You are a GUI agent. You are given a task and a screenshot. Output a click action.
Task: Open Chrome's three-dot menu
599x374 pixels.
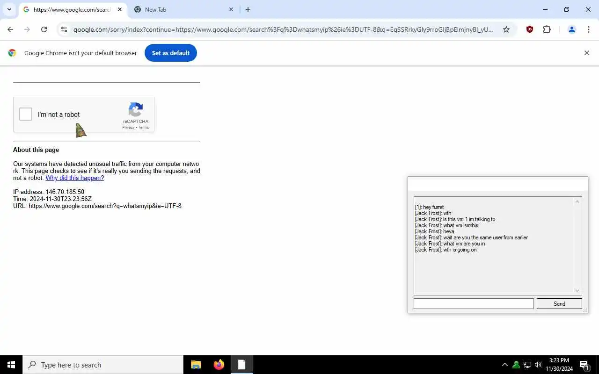click(x=588, y=29)
